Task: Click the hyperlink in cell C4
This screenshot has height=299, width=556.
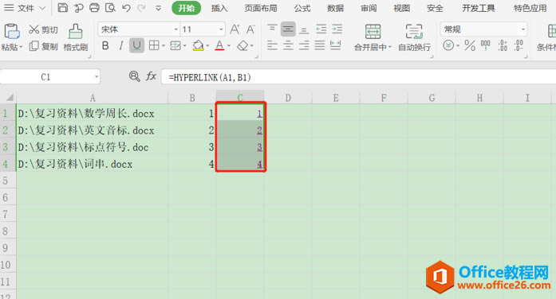Action: (259, 164)
